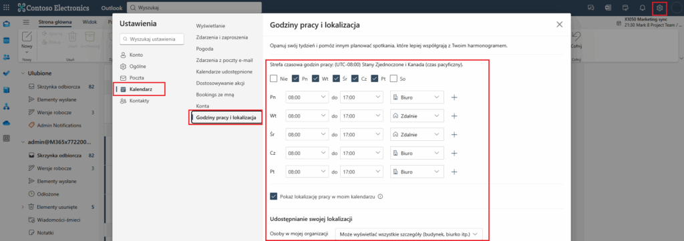Screen dimensions: 684x241
Task: Enable the So (Saturday) workday checkbox
Action: [x=393, y=79]
